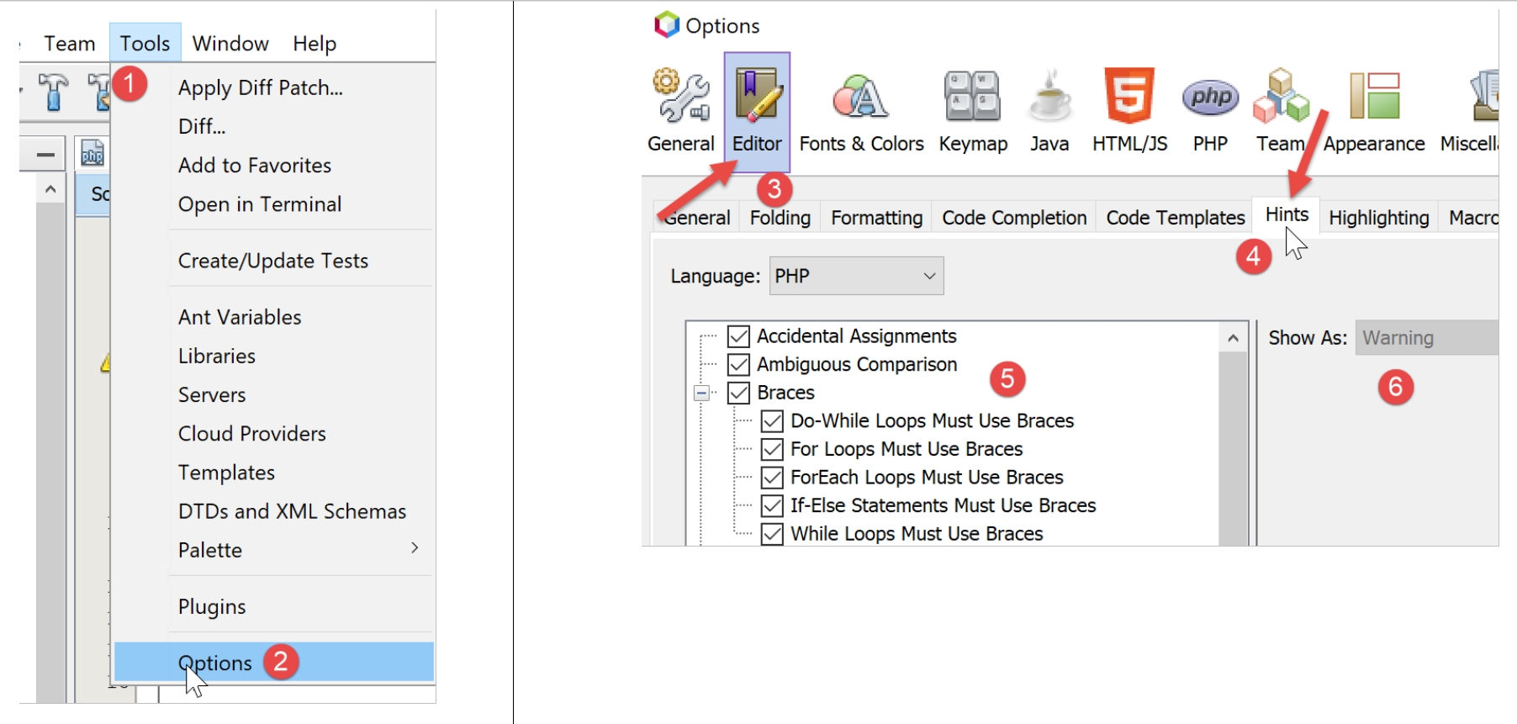The width and height of the screenshot is (1517, 724).
Task: Disable For Loops Must Use Braces
Action: click(772, 449)
